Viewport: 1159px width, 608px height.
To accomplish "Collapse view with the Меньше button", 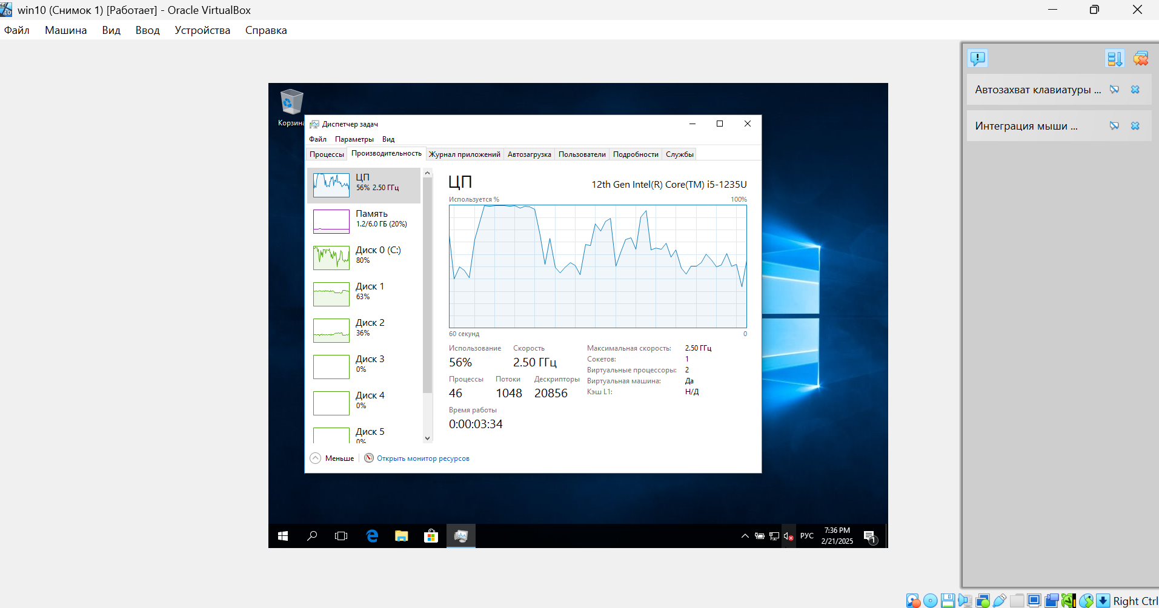I will point(332,458).
